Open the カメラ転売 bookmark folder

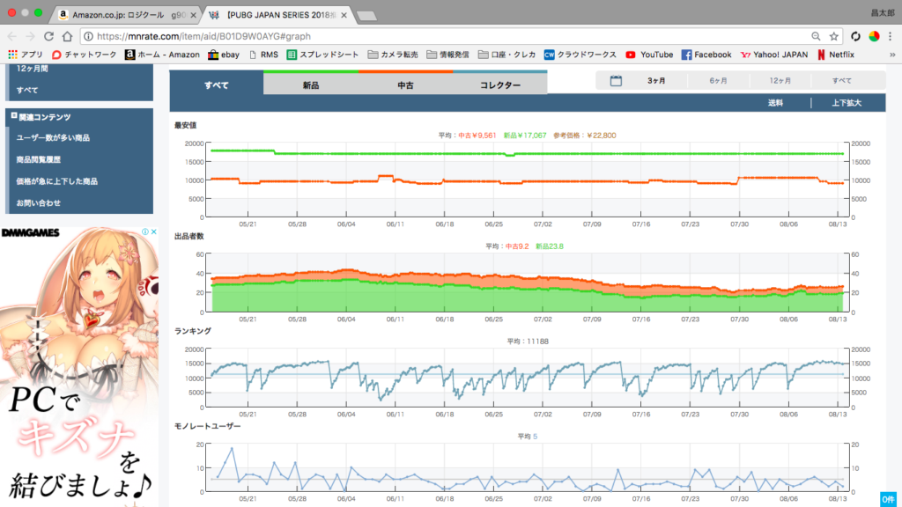pyautogui.click(x=393, y=55)
